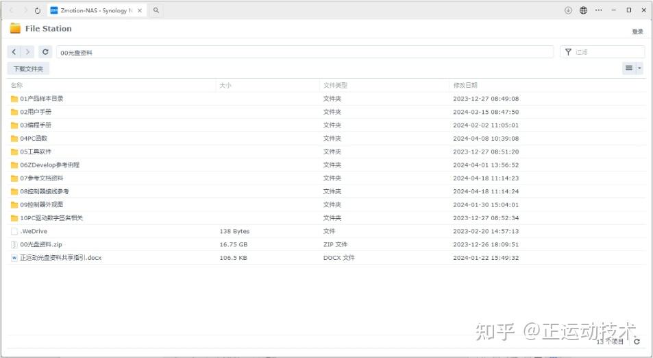Click the 138 Bytes size value
This screenshot has height=358, width=653.
point(234,231)
